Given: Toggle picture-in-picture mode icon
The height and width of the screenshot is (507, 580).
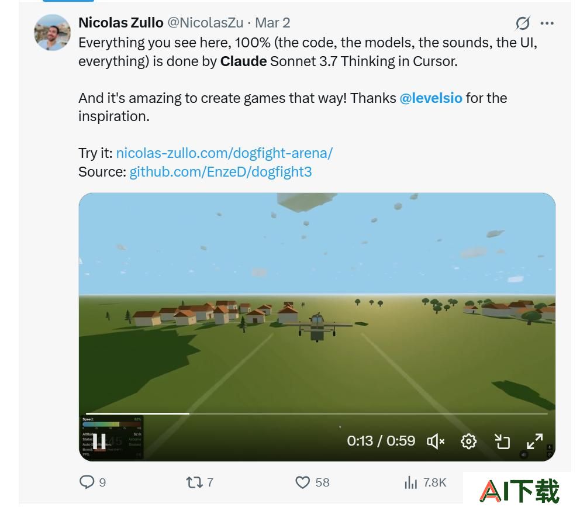Looking at the screenshot, I should point(502,441).
